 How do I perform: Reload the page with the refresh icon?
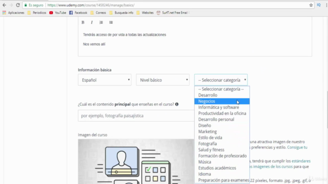[18, 5]
